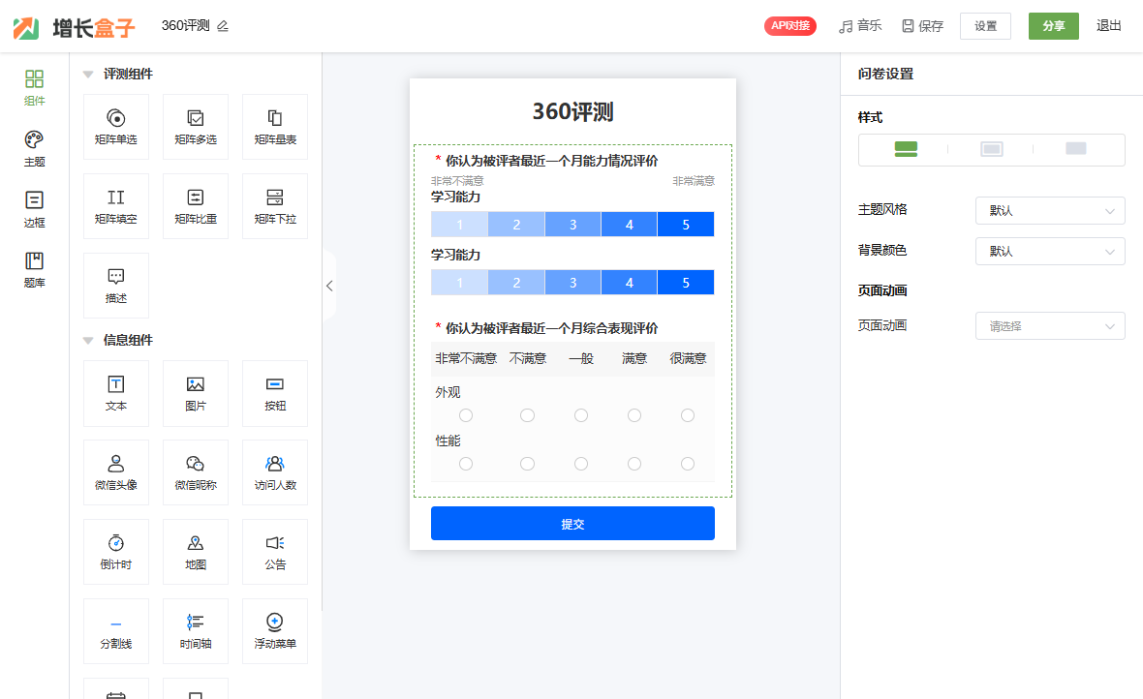
Task: Collapse the 信息组件 section
Action: point(88,341)
